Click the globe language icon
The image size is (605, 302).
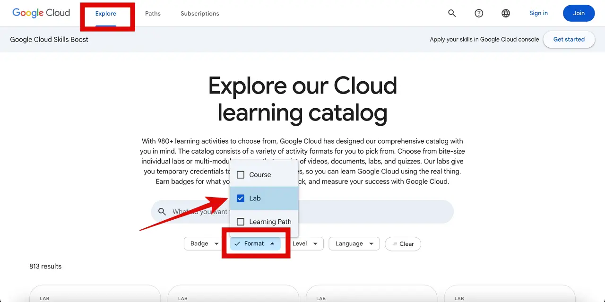point(506,13)
